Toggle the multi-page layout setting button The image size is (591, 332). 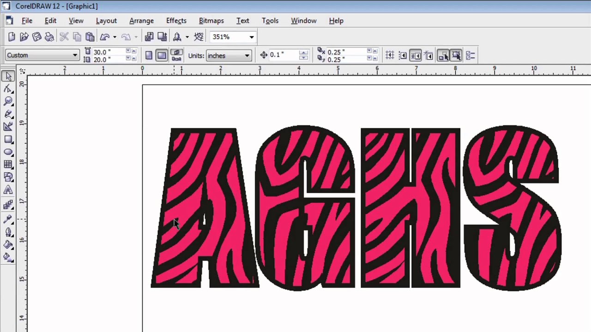pos(176,55)
